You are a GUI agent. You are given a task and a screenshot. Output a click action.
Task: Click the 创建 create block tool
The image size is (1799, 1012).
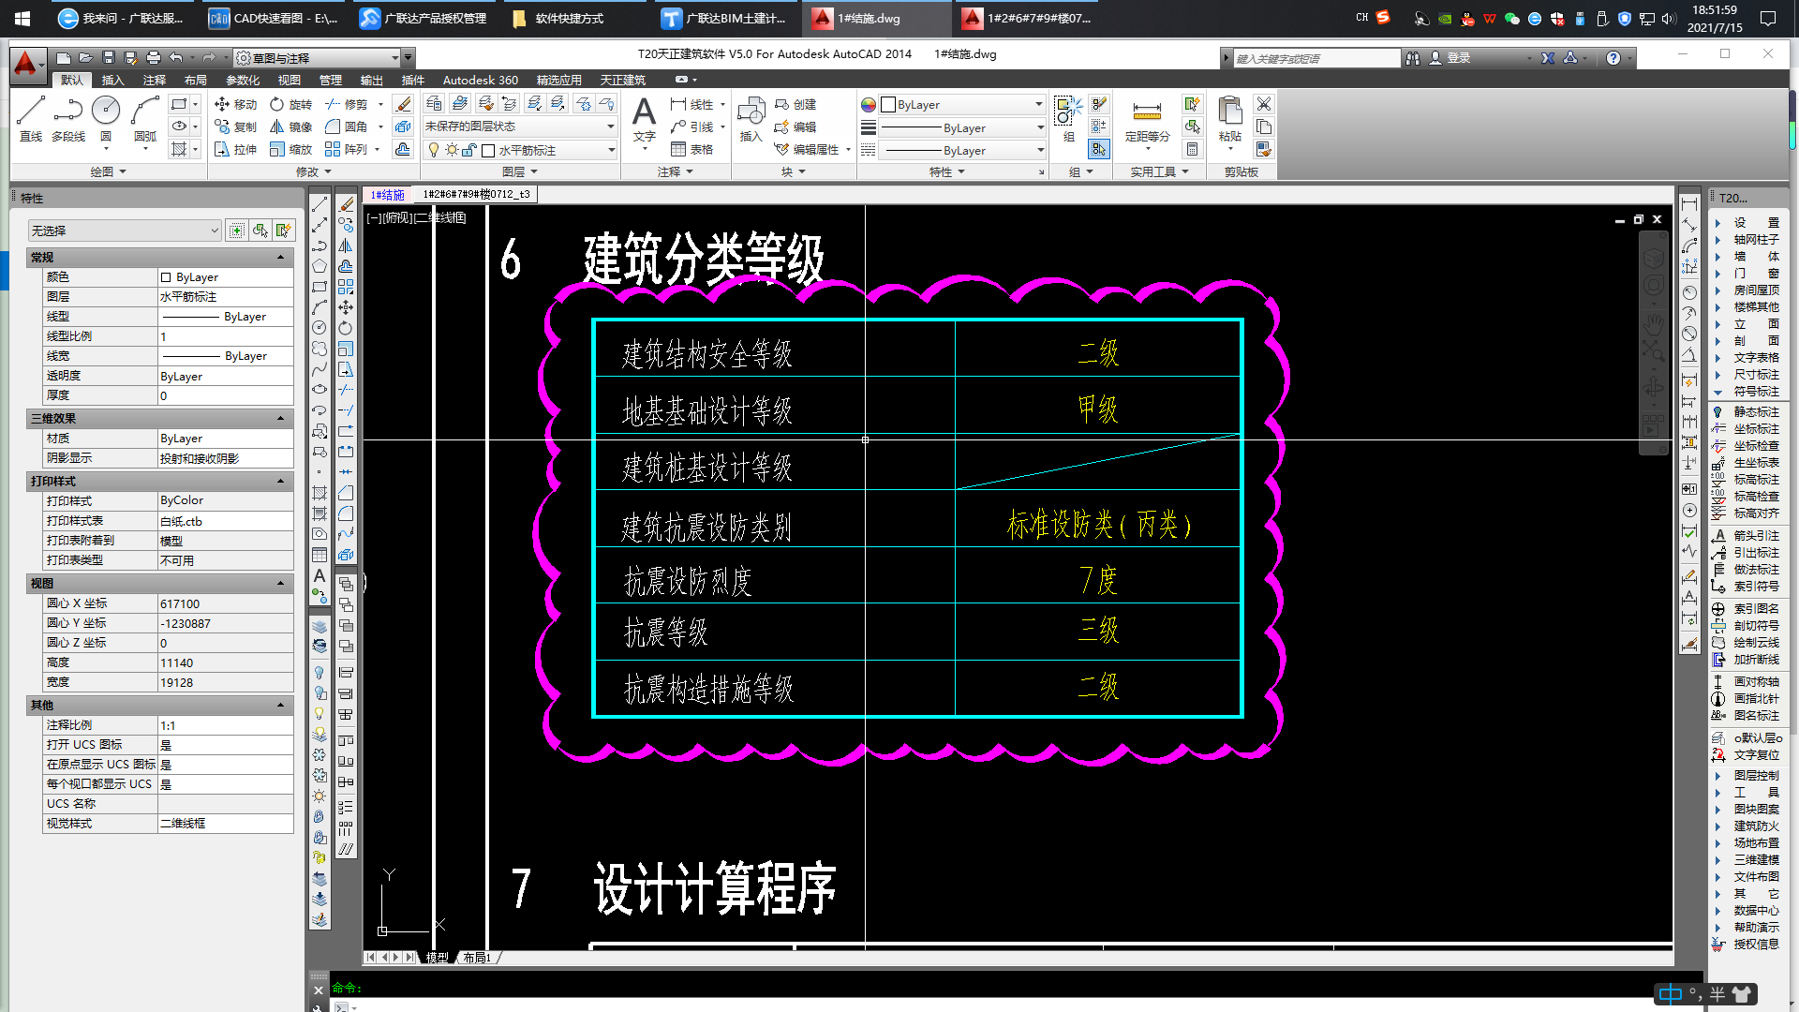point(795,104)
